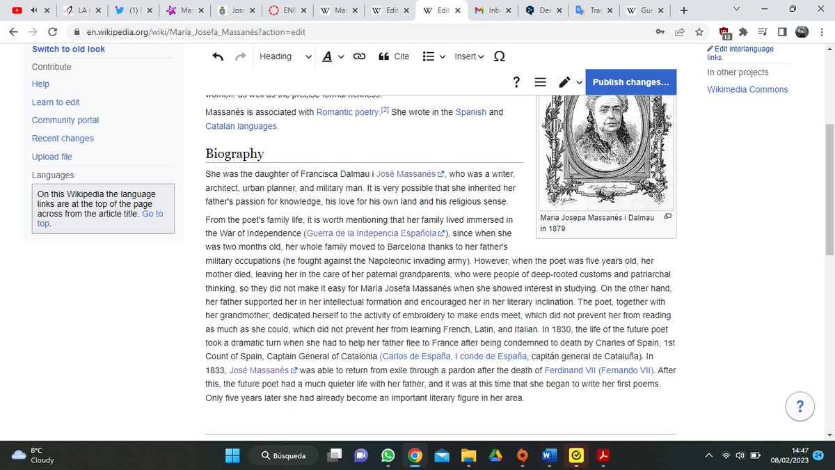The image size is (835, 470).
Task: Open Adobe Acrobat from the taskbar
Action: click(x=603, y=455)
